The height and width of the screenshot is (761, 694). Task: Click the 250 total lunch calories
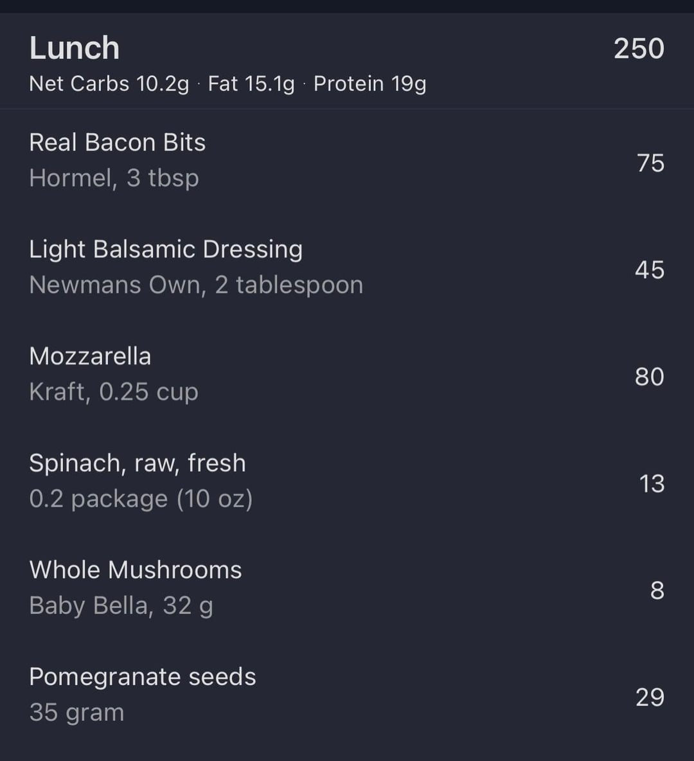(639, 49)
